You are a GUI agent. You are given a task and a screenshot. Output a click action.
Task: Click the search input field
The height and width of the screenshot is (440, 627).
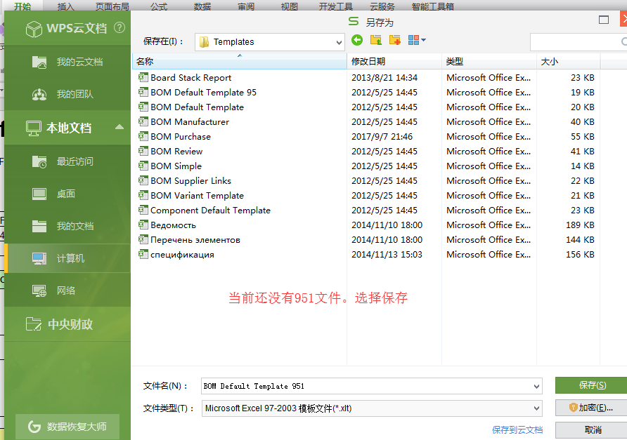pos(578,42)
